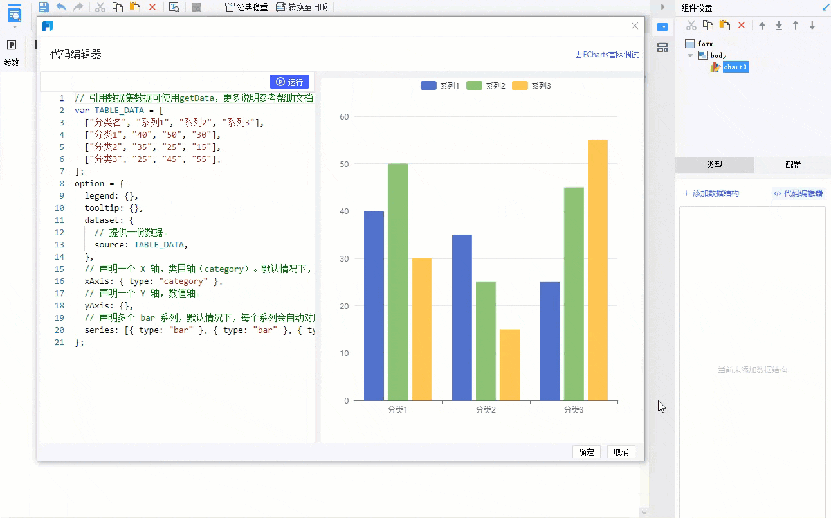Select the form node in the component tree

pos(700,44)
